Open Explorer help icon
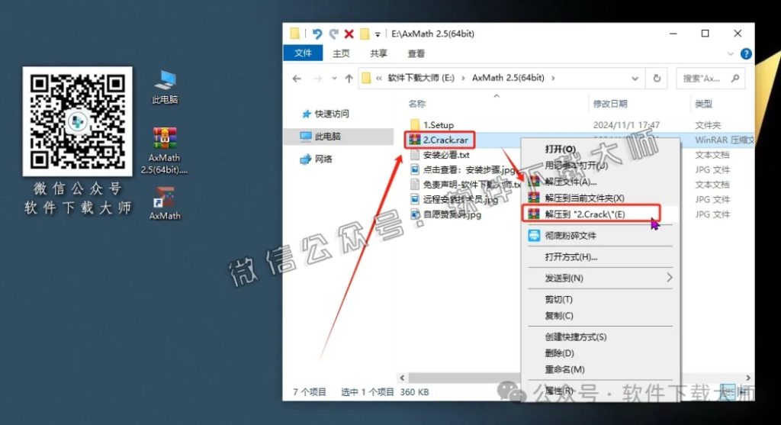This screenshot has height=425, width=781. (x=746, y=54)
